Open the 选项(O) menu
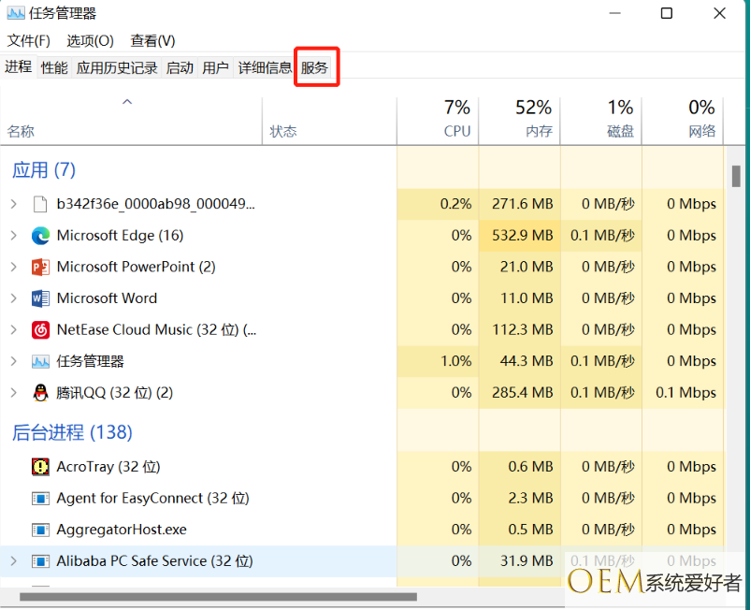Image resolution: width=750 pixels, height=610 pixels. [x=90, y=41]
